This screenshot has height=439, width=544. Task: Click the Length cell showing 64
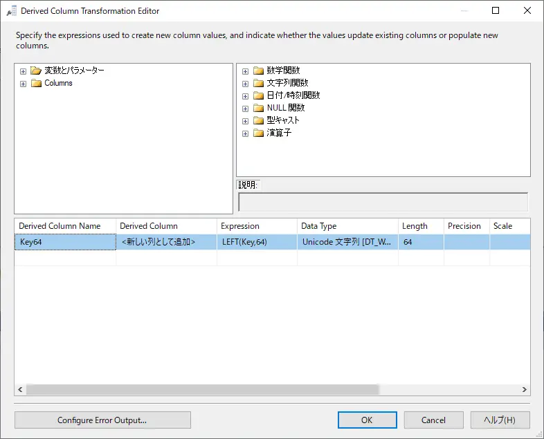(421, 242)
